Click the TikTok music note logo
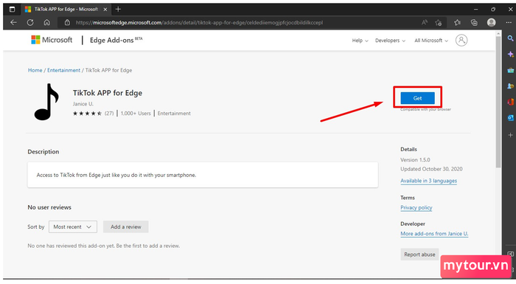This screenshot has height=284, width=516. point(46,102)
